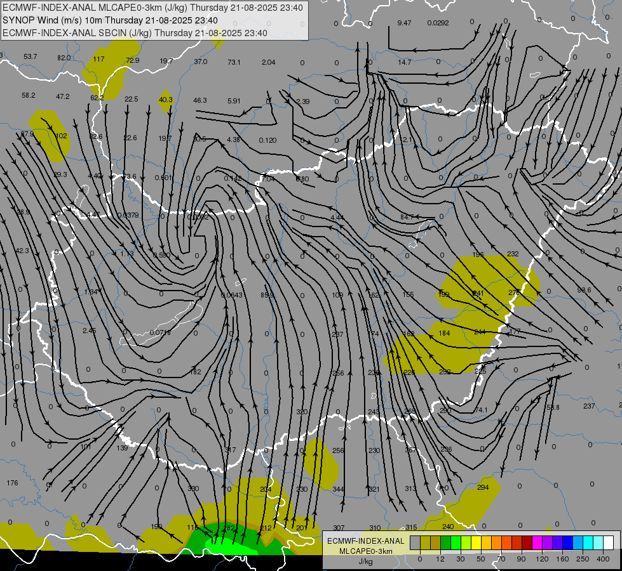The width and height of the screenshot is (622, 571).
Task: Click the 320 grid value
Action: (x=302, y=412)
